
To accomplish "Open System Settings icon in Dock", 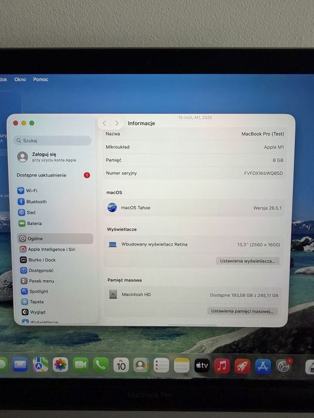I will coord(283,367).
